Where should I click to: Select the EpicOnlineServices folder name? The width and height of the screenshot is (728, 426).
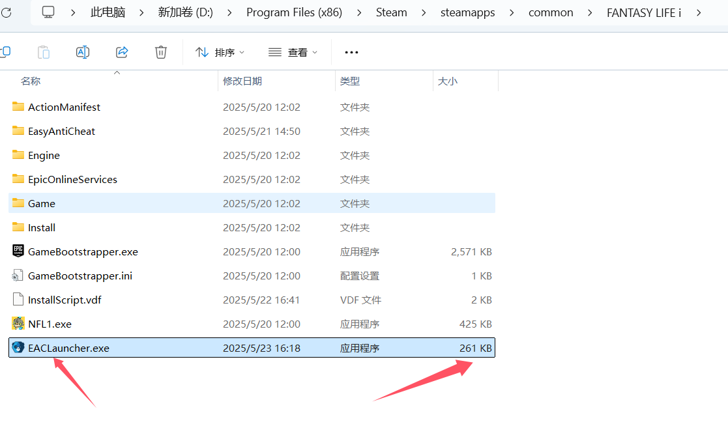coord(72,180)
